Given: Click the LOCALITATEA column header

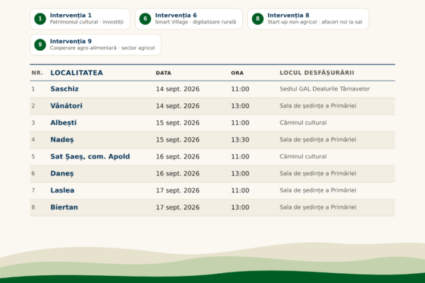Looking at the screenshot, I should click(x=76, y=73).
